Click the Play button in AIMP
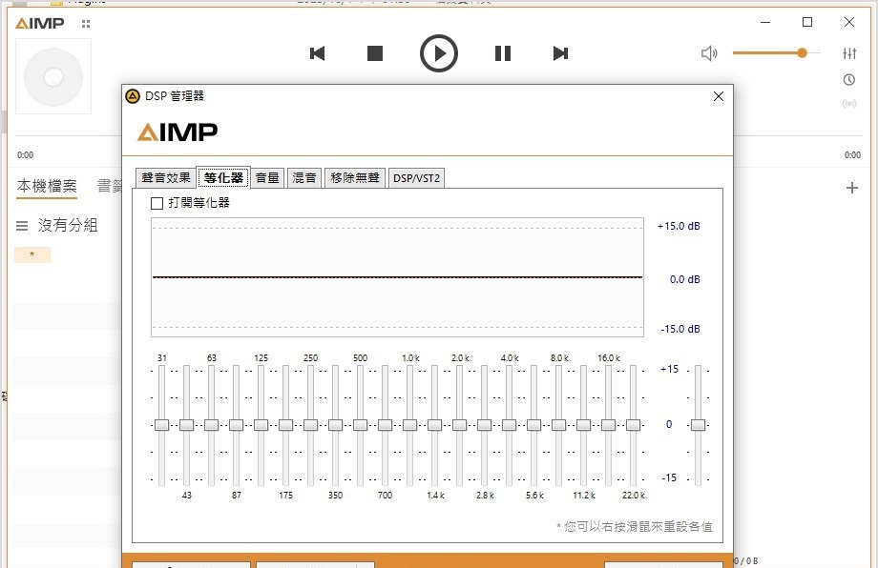Screen dimensions: 878x568 (x=439, y=53)
